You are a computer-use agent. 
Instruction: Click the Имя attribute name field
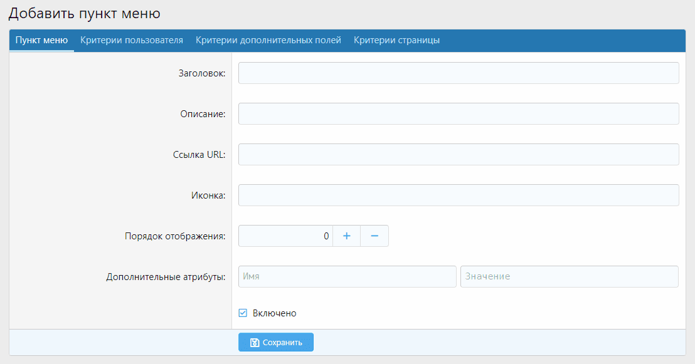[x=347, y=276]
